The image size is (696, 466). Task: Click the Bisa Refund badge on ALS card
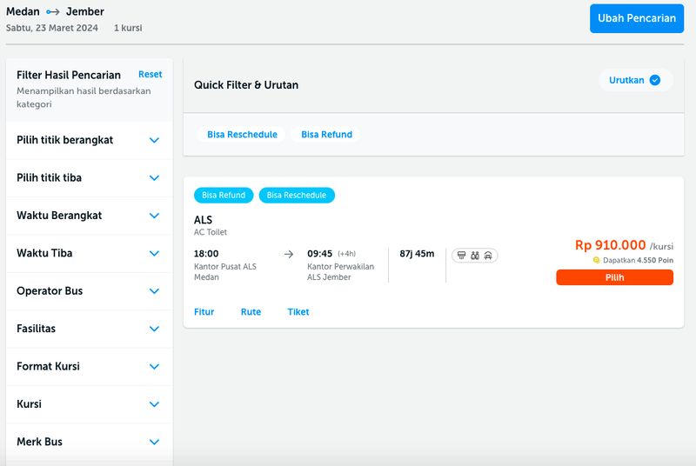pyautogui.click(x=224, y=195)
